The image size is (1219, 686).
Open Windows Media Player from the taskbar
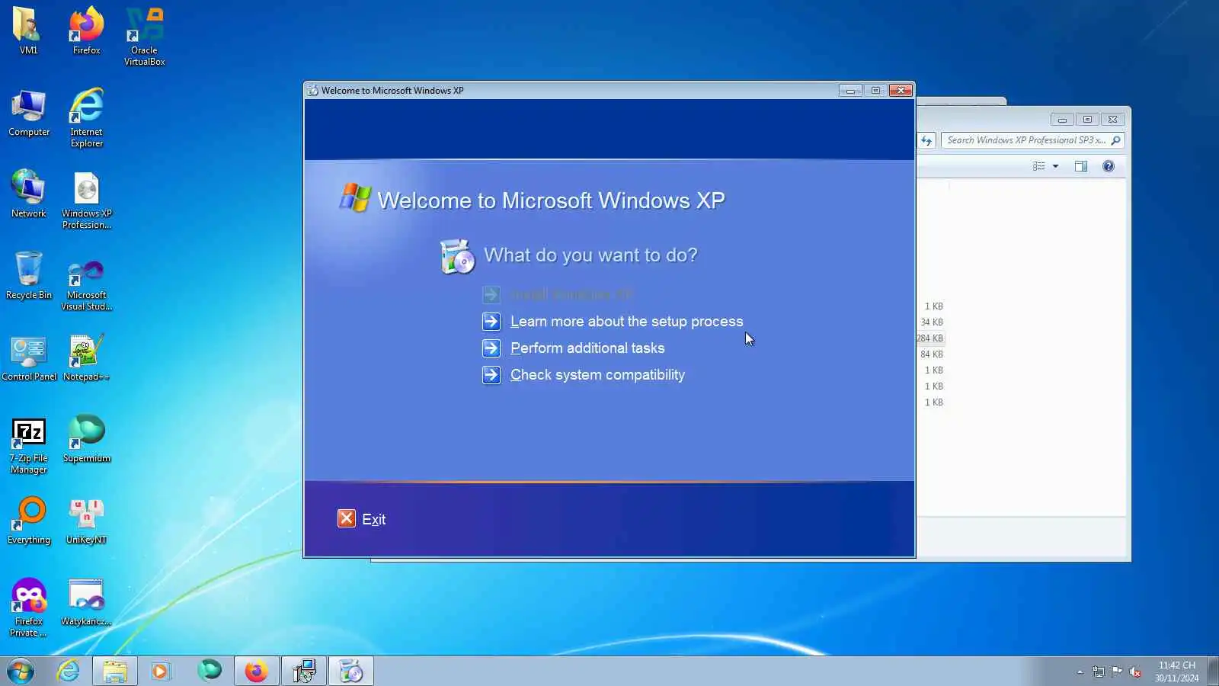pos(160,671)
